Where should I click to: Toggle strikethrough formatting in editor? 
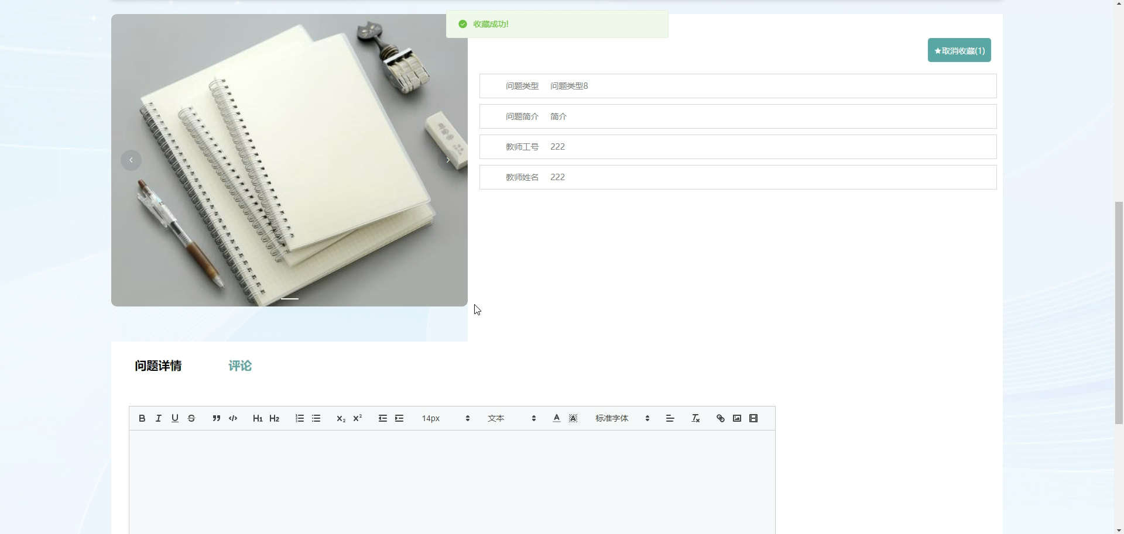click(191, 418)
